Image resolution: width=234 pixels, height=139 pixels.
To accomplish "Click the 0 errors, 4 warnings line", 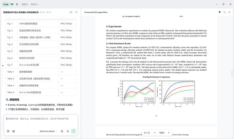I will click(40, 105).
